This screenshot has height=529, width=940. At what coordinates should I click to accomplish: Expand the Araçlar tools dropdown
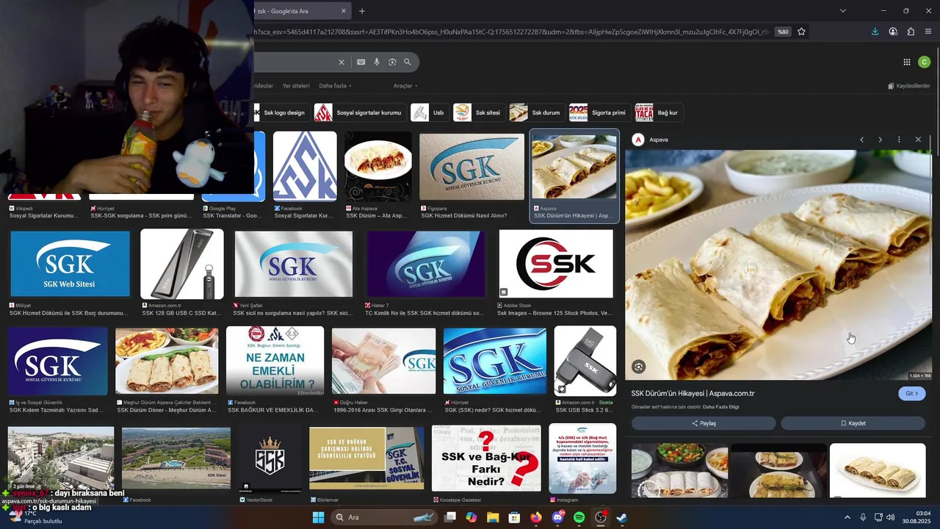click(405, 86)
